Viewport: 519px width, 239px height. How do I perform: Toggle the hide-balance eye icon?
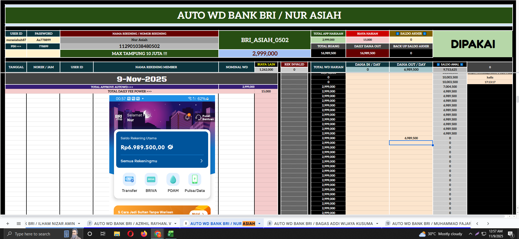[170, 147]
